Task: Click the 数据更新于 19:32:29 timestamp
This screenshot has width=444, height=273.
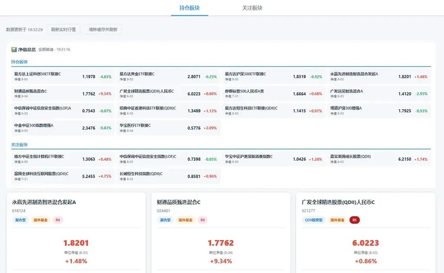Action: tap(24, 29)
